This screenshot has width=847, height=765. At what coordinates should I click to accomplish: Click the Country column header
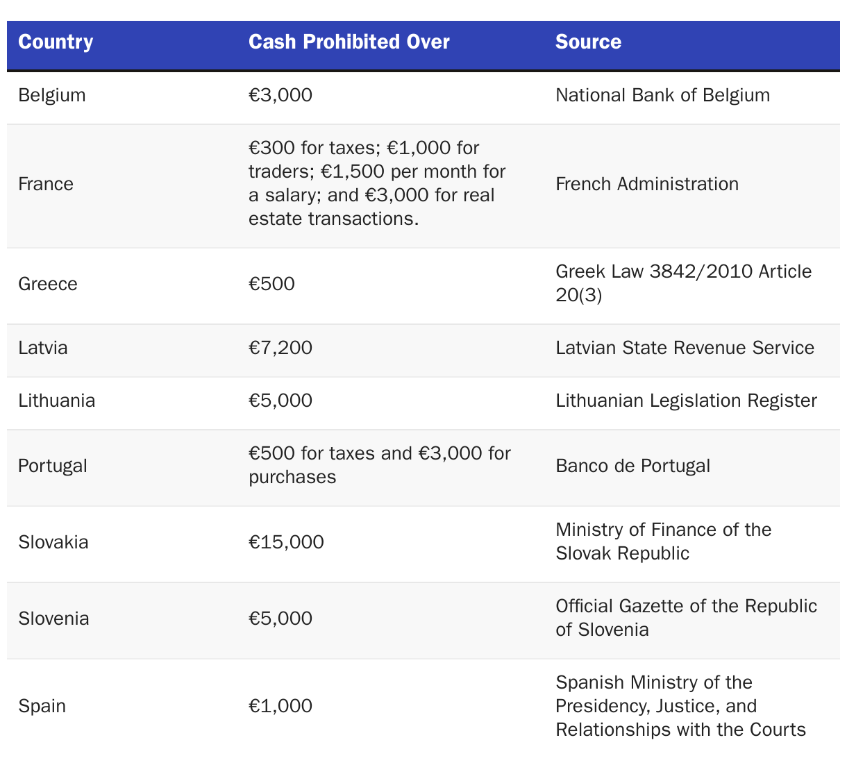click(x=56, y=42)
